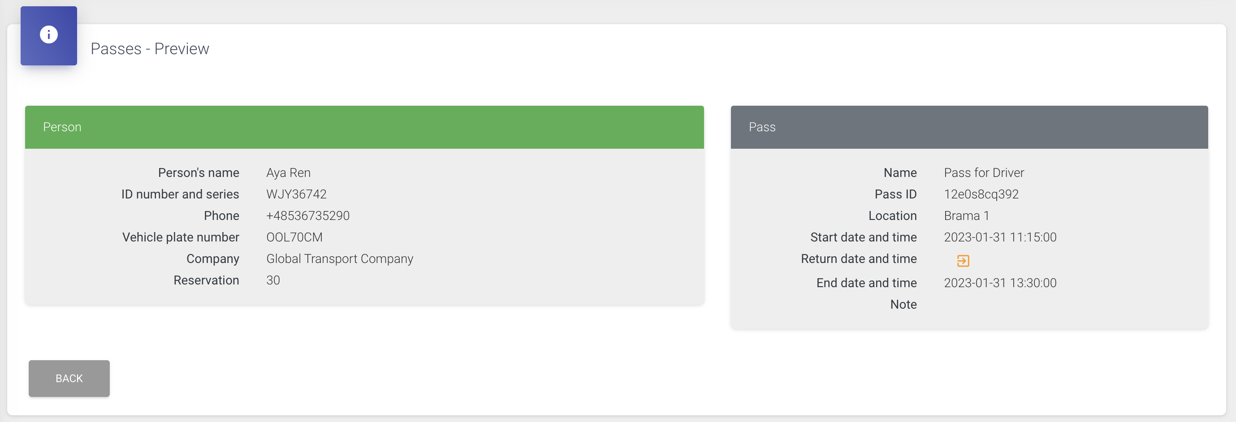Click the Pass ID 12e0s8cq392

tap(981, 194)
